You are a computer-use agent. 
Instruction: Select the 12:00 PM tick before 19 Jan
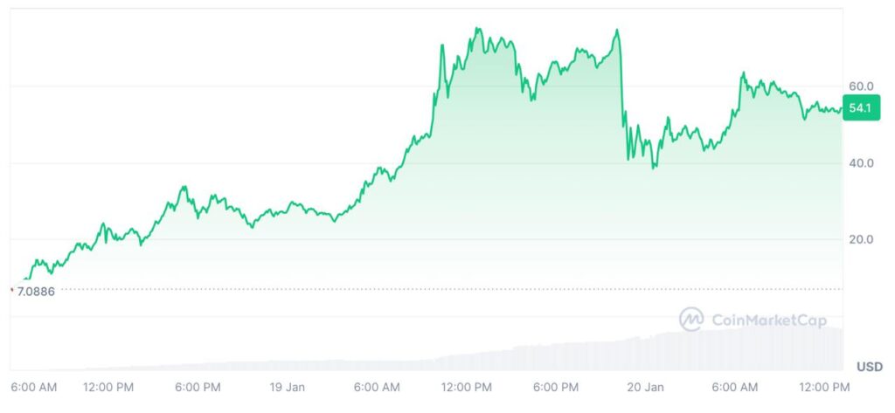coord(108,387)
